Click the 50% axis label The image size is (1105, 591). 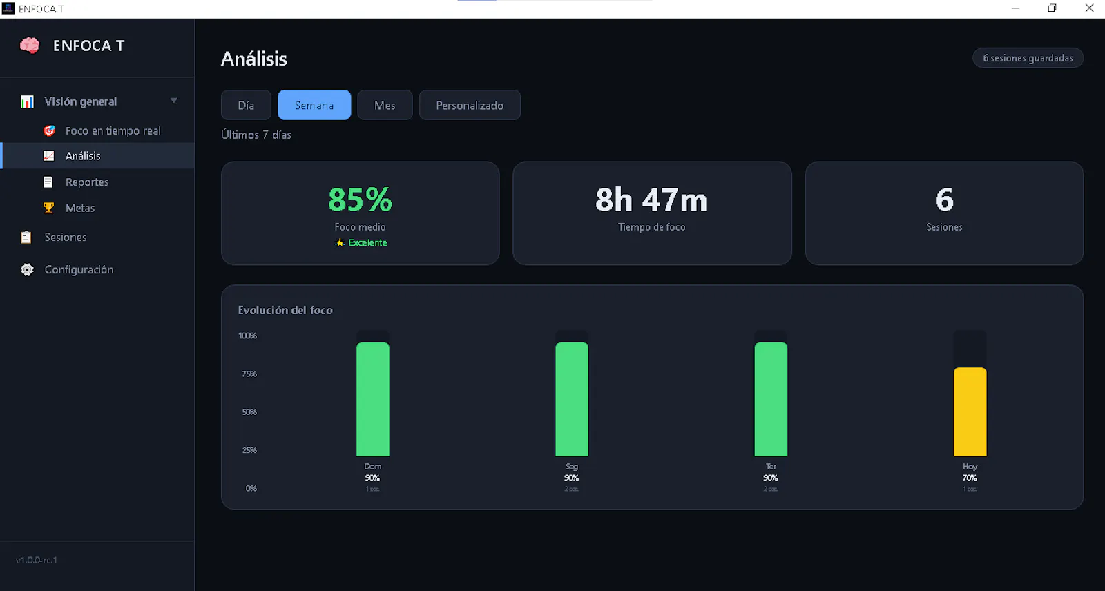coord(249,412)
